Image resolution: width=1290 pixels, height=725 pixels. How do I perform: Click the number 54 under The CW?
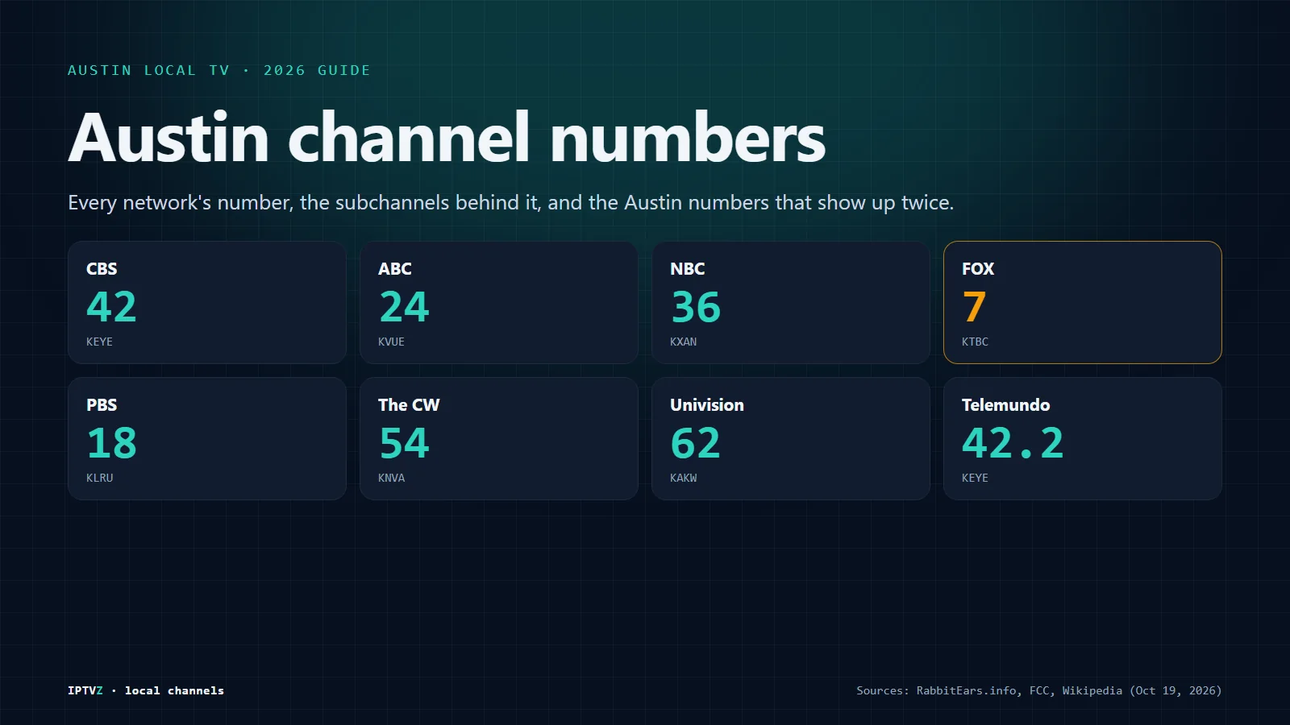tap(404, 443)
